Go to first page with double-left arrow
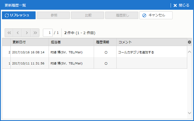The image size is (194, 121). 9,33
